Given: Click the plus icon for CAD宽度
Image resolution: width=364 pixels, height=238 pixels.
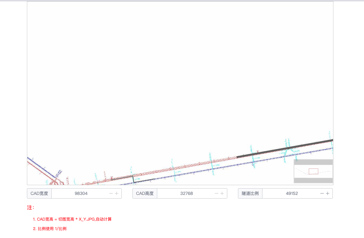Looking at the screenshot, I should (117, 193).
